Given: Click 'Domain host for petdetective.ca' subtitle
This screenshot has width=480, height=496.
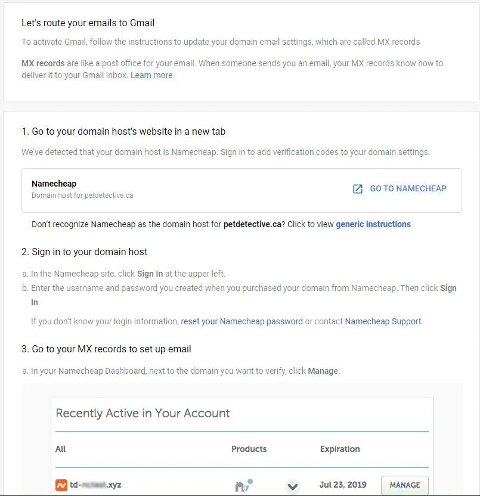Looking at the screenshot, I should (x=82, y=196).
